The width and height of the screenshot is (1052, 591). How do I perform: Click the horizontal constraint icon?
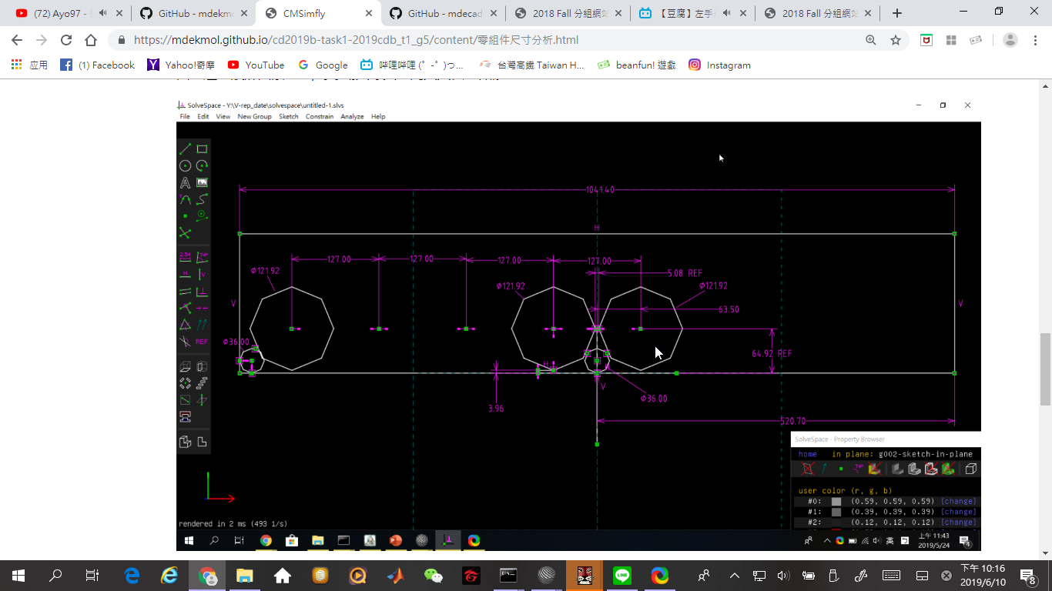pyautogui.click(x=185, y=273)
